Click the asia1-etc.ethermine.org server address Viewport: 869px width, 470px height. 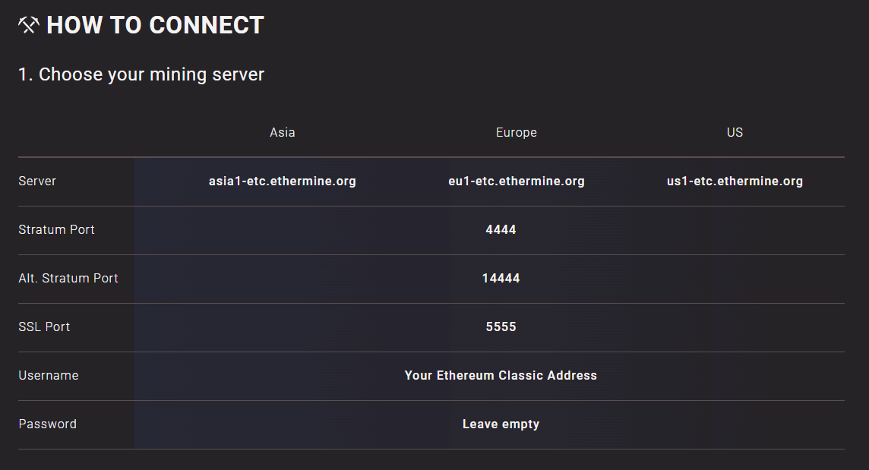[282, 181]
